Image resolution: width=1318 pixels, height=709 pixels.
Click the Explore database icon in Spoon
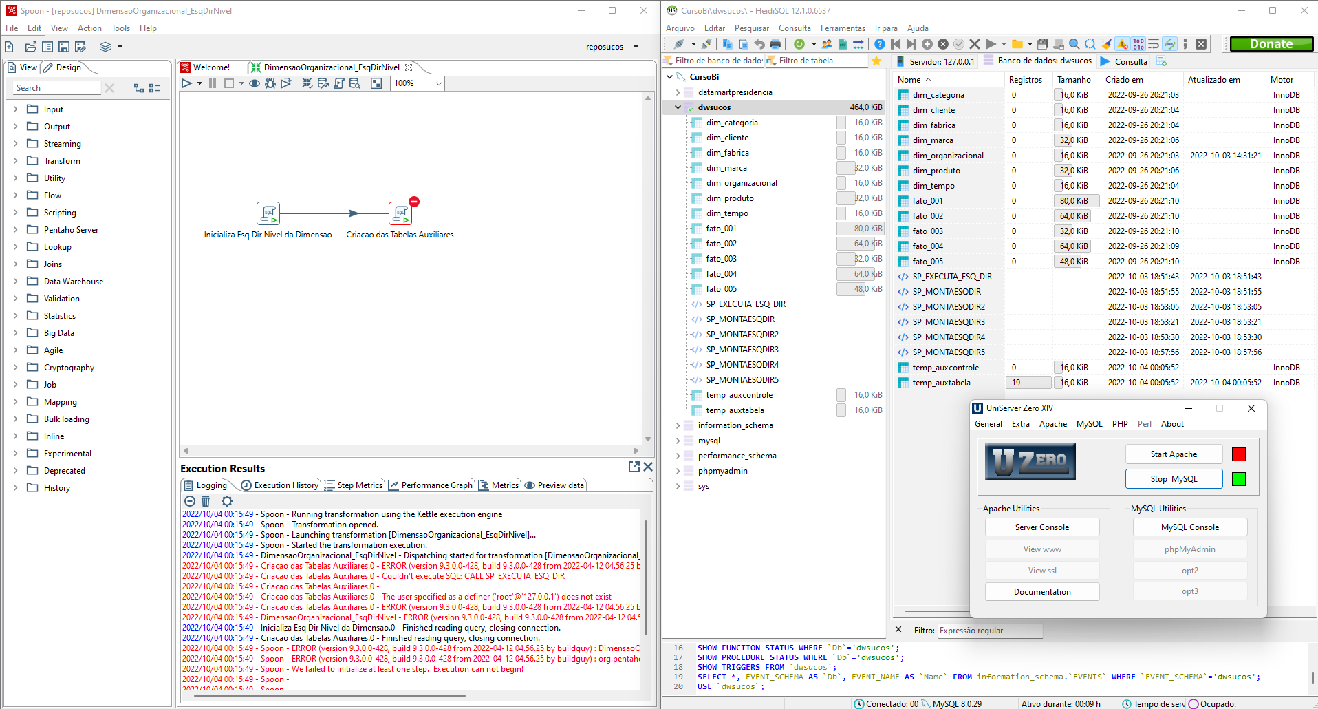[x=354, y=83]
